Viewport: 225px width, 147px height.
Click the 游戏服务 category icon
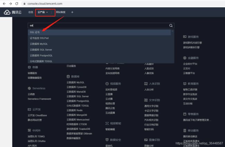[185, 37]
